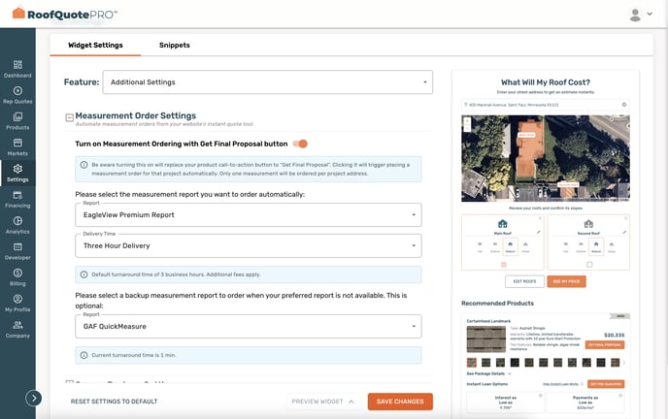Click Reset Settings to Default
The image size is (668, 419).
point(114,402)
